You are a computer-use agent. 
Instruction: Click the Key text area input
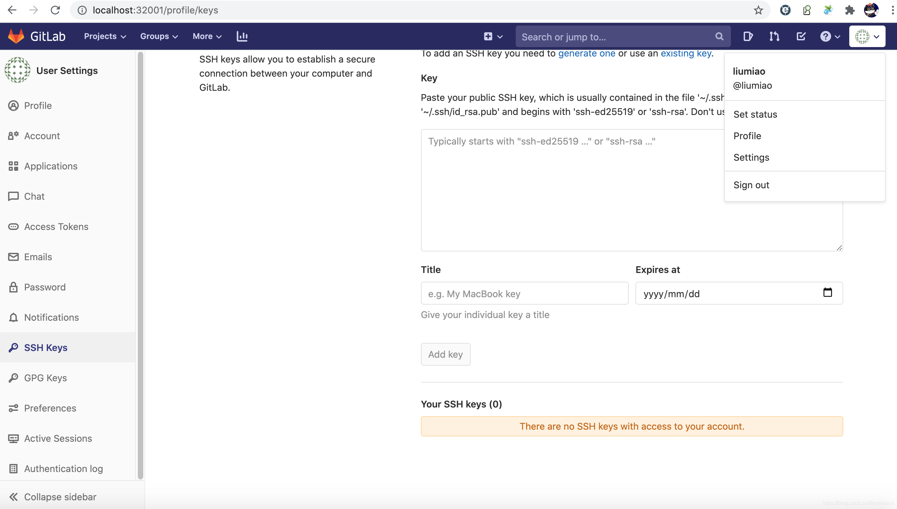(x=631, y=190)
